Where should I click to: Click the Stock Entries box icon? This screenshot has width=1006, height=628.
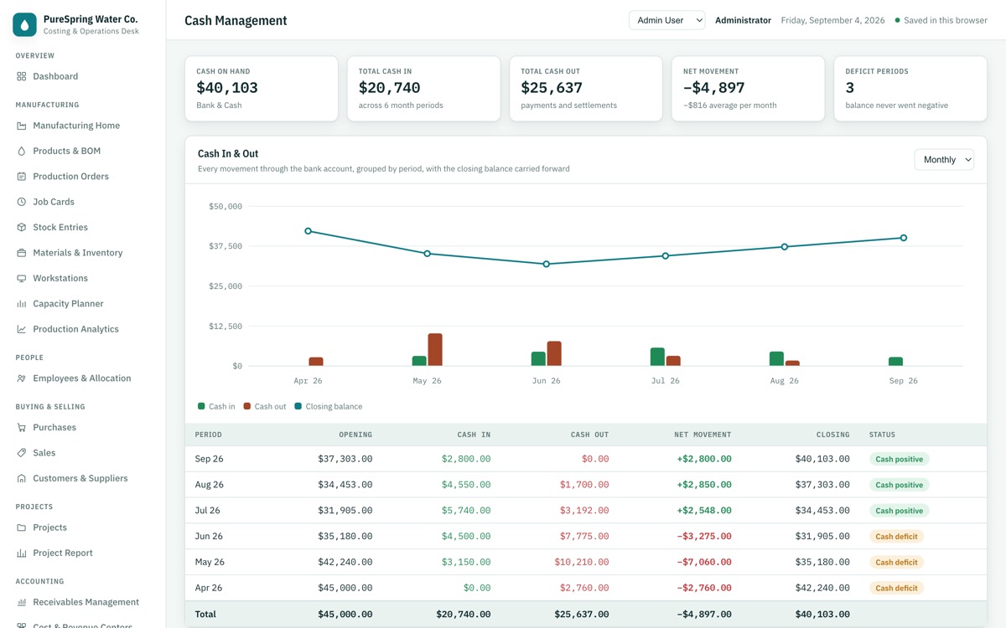coord(22,227)
